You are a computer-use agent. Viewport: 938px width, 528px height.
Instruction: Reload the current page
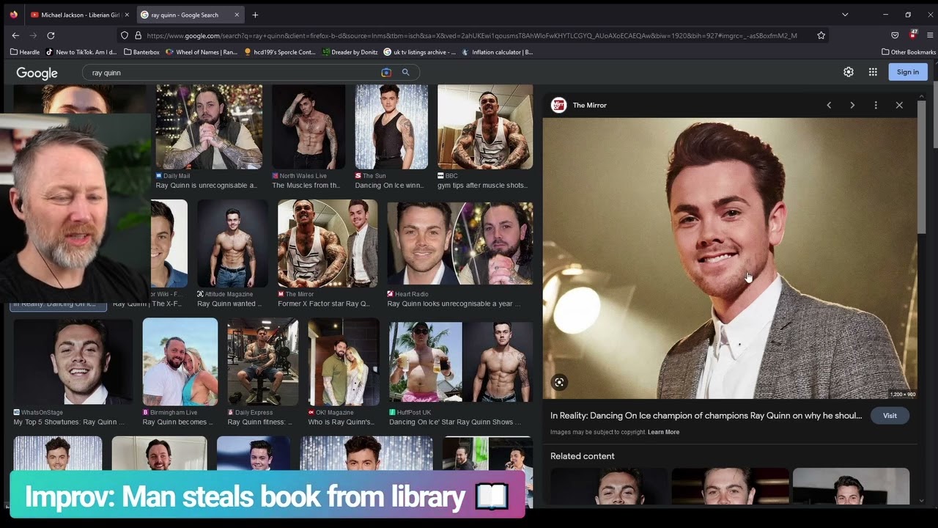pos(51,35)
